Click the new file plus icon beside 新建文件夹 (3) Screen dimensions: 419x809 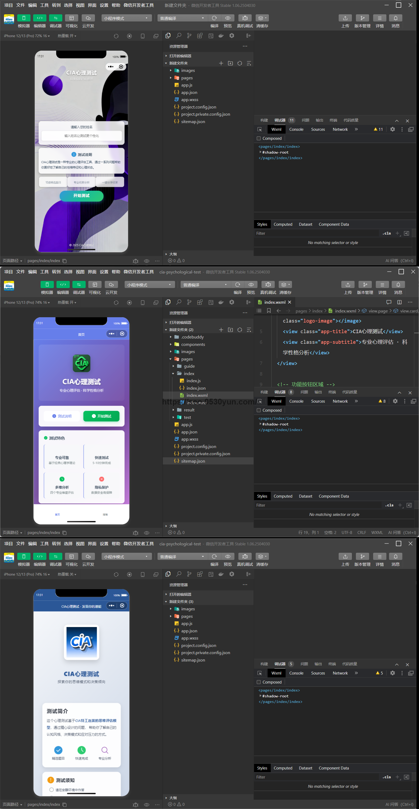[x=221, y=602]
